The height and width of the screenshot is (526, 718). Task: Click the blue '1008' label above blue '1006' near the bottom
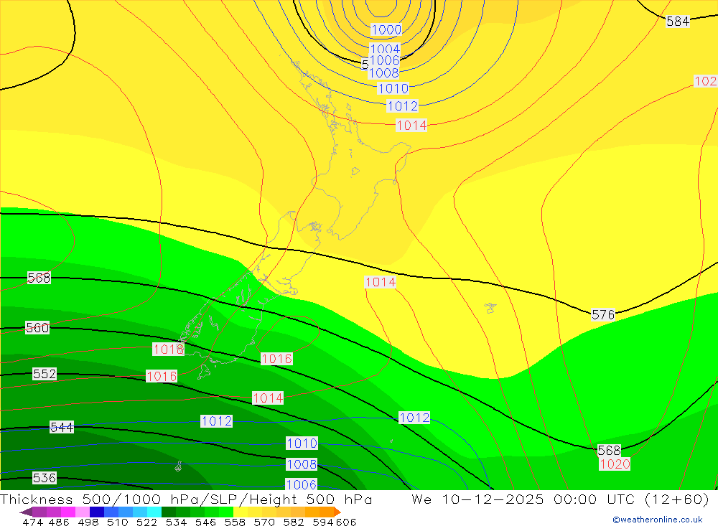[x=302, y=464]
